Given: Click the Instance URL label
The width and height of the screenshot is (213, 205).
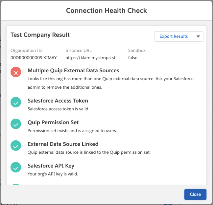Looking at the screenshot, I should tap(78, 51).
